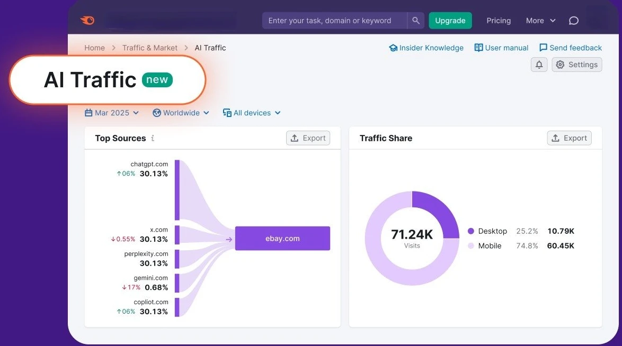Click the 74.8% Mobile percentage
This screenshot has width=622, height=346.
(x=527, y=245)
